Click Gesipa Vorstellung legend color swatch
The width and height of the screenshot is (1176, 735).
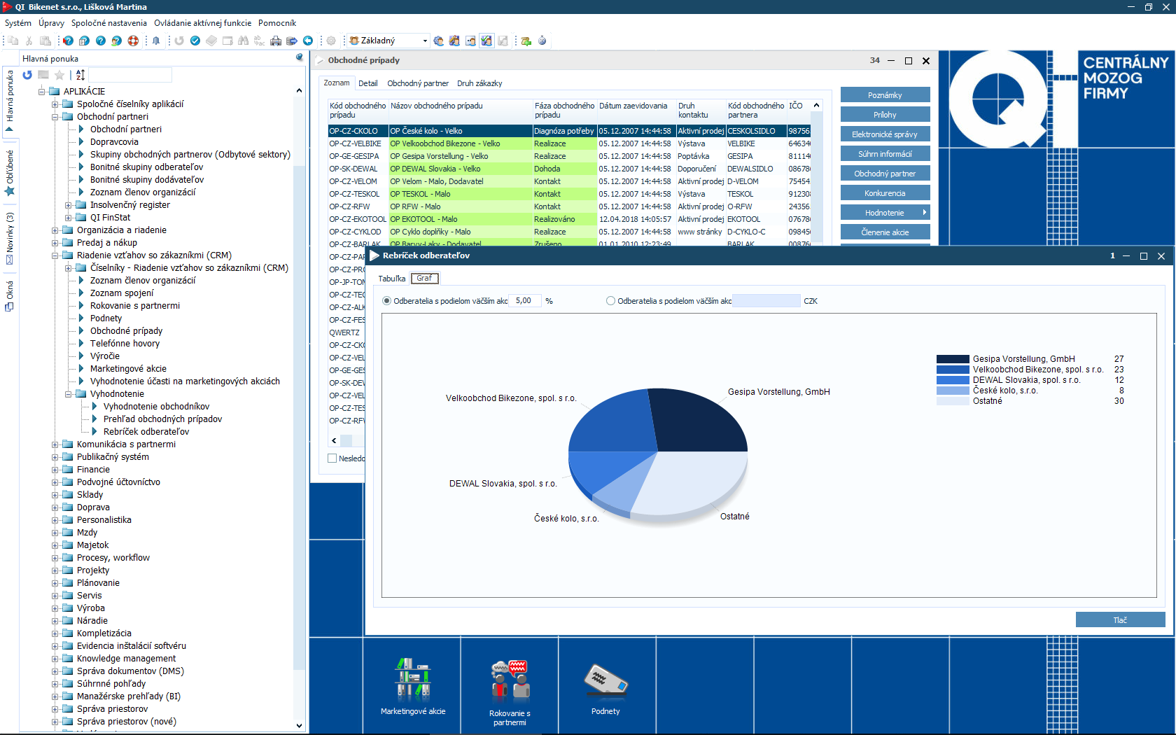pos(952,359)
